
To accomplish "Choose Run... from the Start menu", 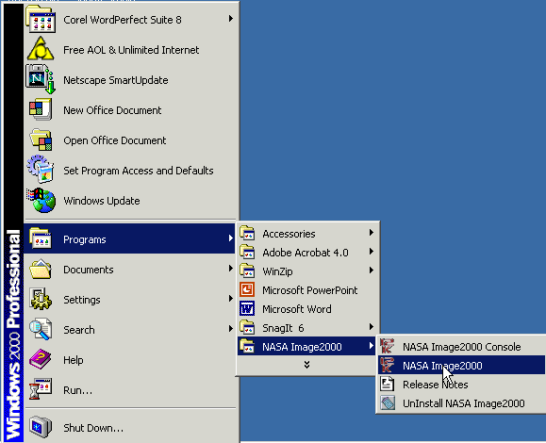I will pyautogui.click(x=129, y=389).
